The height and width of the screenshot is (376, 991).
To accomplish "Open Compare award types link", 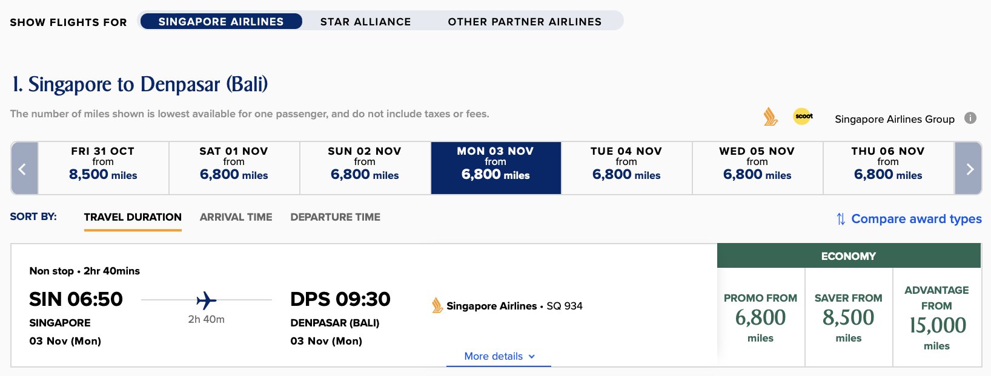I will [916, 219].
